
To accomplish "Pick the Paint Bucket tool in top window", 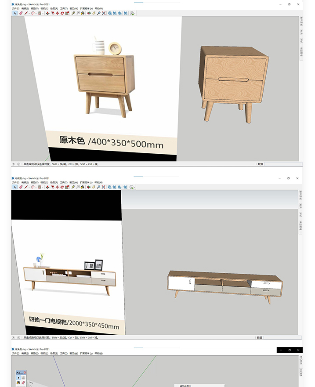I will click(83, 13).
